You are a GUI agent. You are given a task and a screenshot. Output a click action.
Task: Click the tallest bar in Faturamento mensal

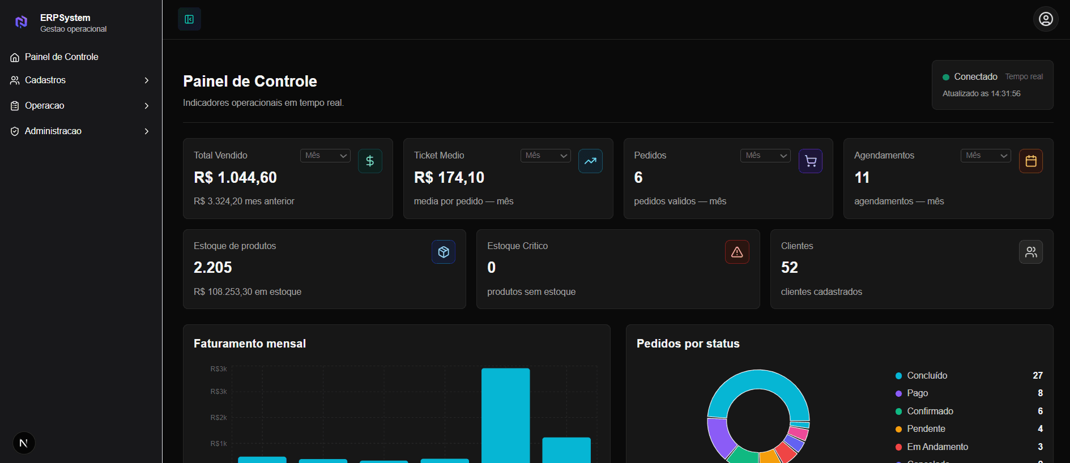coord(505,415)
